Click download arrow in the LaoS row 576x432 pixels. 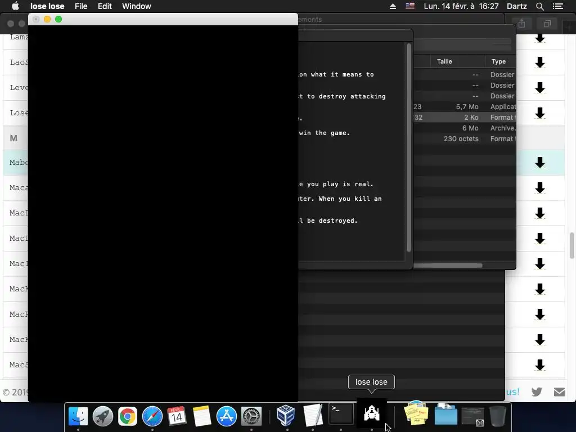(539, 62)
